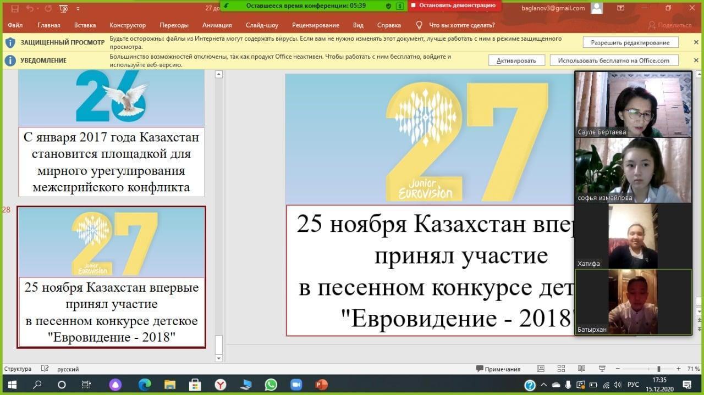Image resolution: width=704 pixels, height=395 pixels.
Task: Close the protected view message bar
Action: pos(696,42)
